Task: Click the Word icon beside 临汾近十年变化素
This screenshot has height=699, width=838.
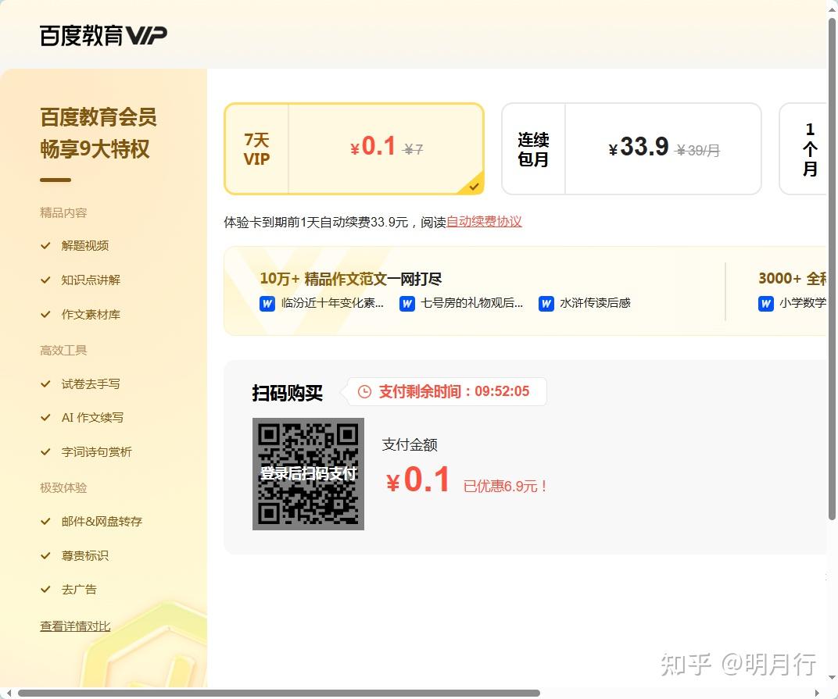Action: point(267,303)
